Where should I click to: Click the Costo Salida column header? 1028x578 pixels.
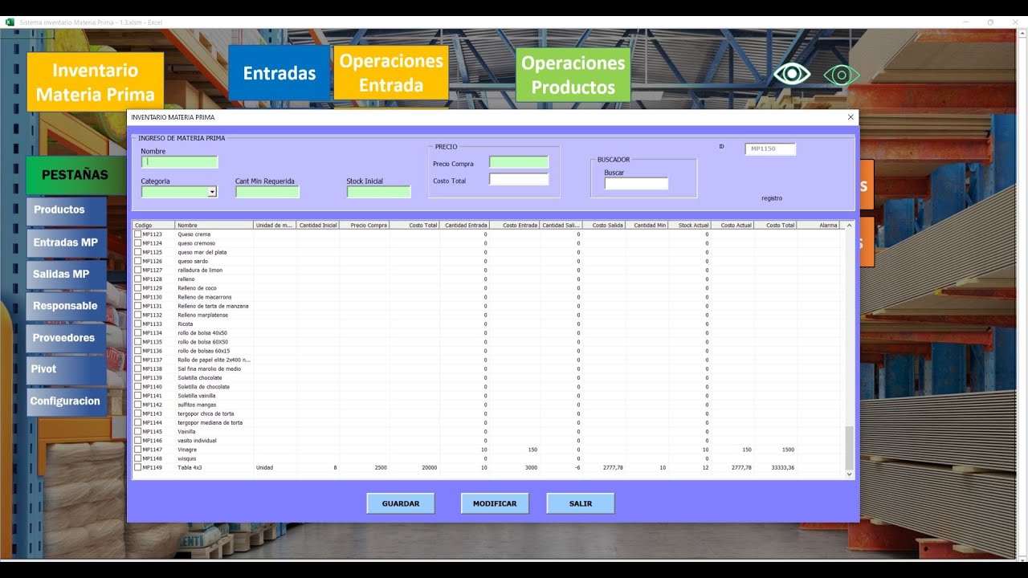604,226
